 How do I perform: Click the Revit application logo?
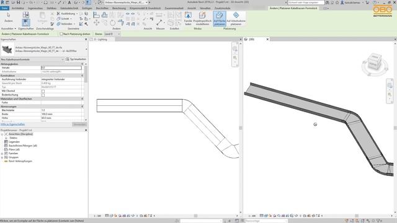[x=2, y=2]
